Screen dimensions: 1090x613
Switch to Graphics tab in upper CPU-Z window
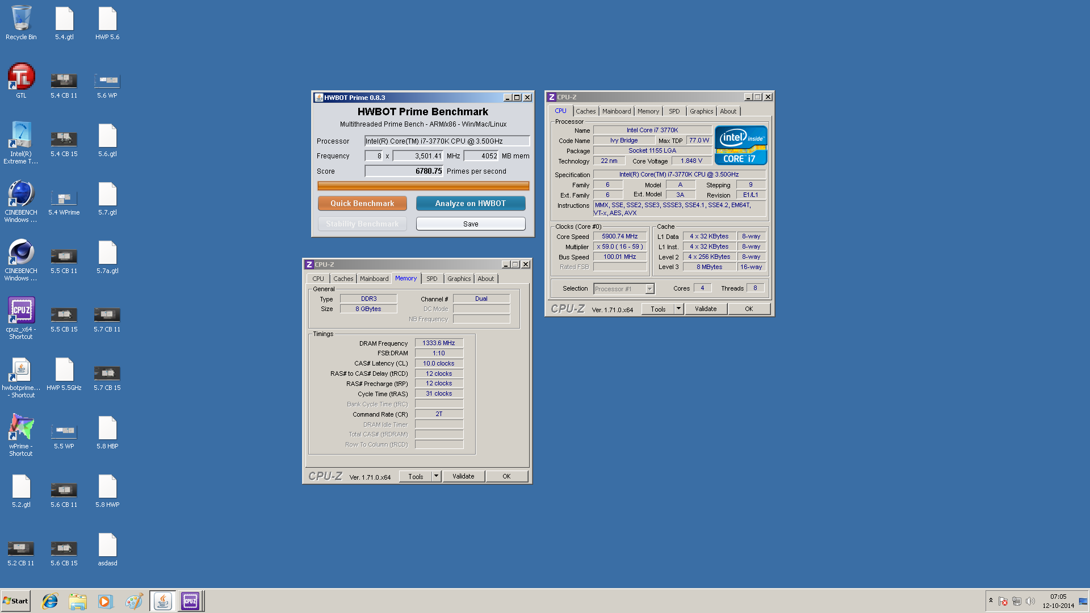(701, 111)
